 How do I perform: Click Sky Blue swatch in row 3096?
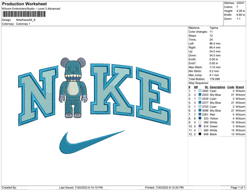pyautogui.click(x=200, y=110)
